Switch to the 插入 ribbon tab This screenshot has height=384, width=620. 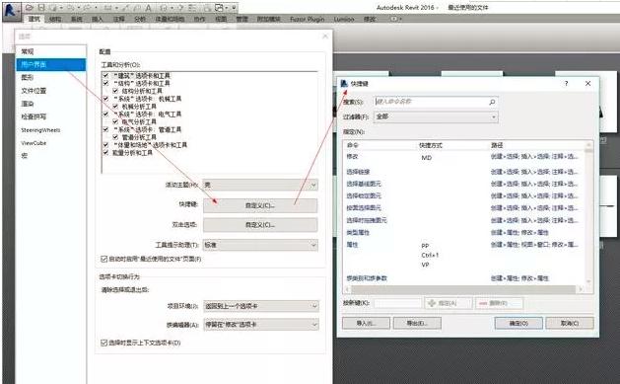[x=98, y=19]
